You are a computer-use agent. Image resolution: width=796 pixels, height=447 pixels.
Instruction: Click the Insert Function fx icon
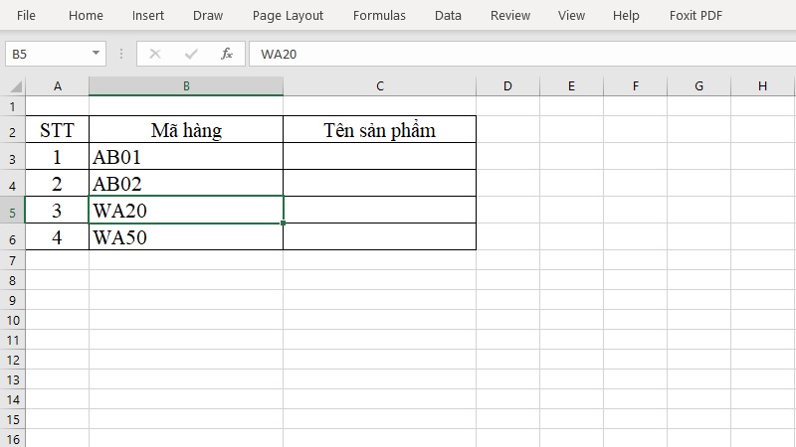click(x=227, y=54)
